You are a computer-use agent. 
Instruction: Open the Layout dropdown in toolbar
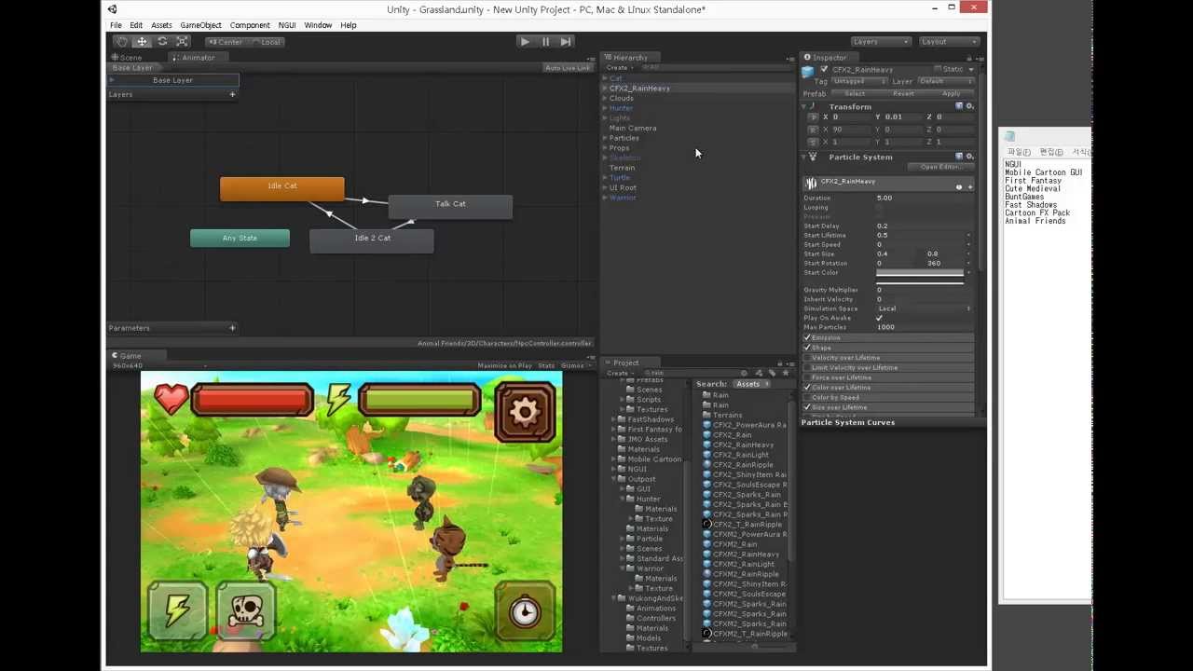coord(949,42)
